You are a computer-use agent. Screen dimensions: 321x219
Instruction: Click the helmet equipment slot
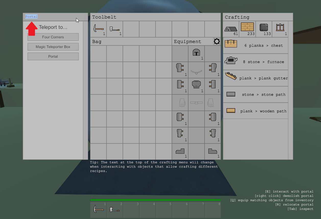(196, 54)
